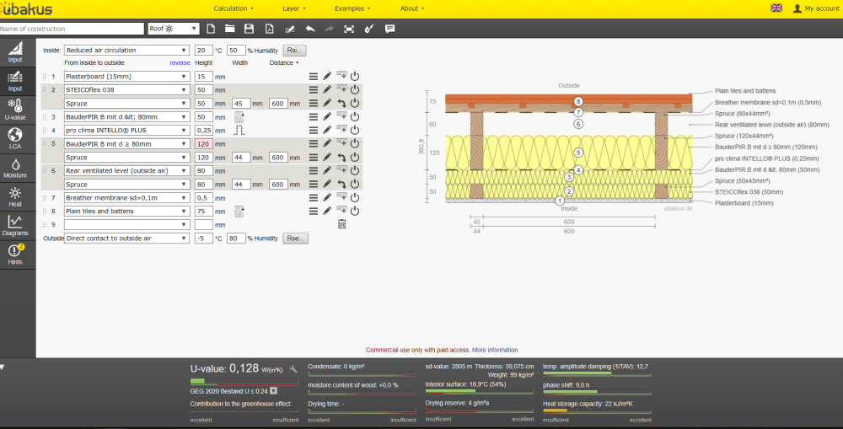The width and height of the screenshot is (843, 429).
Task: Expand the Distance column header dropdown
Action: 284,63
